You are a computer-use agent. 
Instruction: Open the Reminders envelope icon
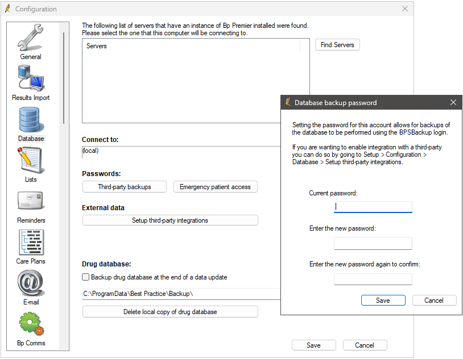coord(31,201)
